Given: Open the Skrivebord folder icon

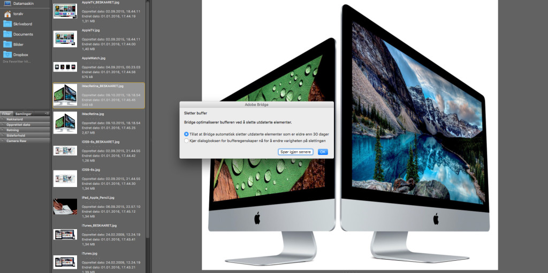Looking at the screenshot, I should click(7, 24).
